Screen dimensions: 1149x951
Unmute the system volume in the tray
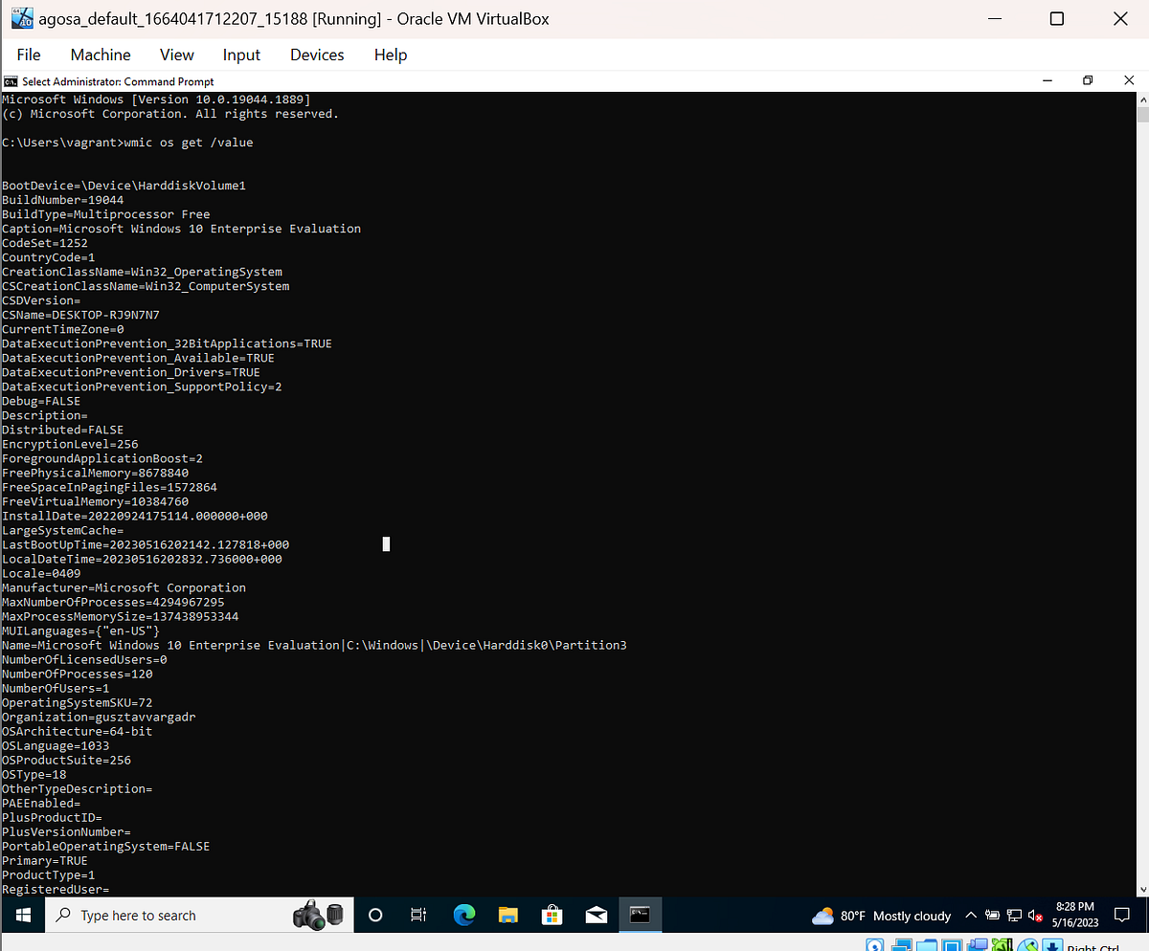(1033, 916)
